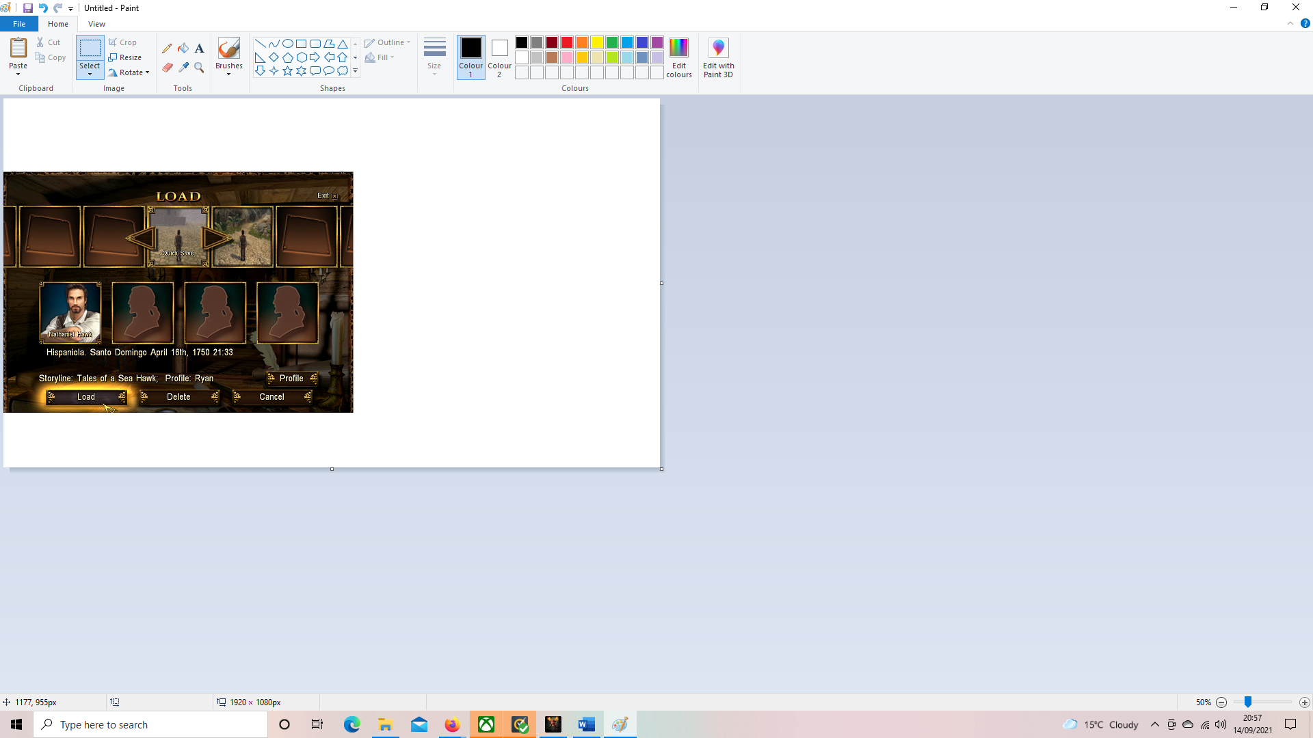Choose the Five-point star shape

287,71
